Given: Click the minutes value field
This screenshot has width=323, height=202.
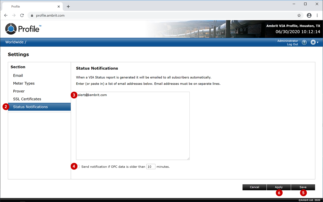Looking at the screenshot, I should coord(151,167).
